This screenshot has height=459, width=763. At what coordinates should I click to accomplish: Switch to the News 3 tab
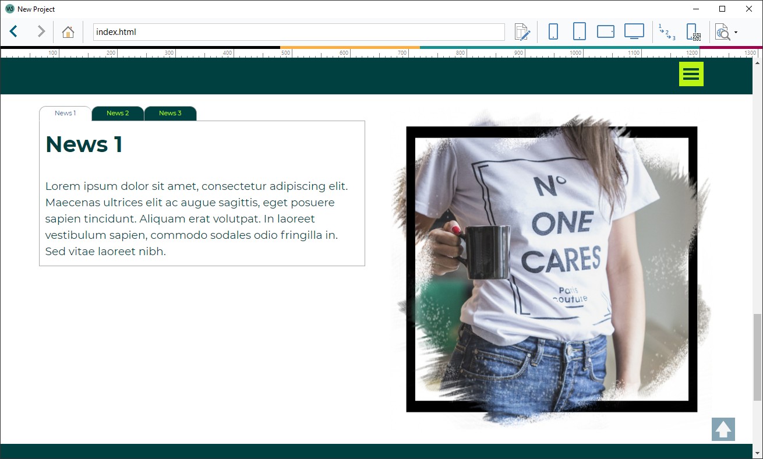click(170, 113)
